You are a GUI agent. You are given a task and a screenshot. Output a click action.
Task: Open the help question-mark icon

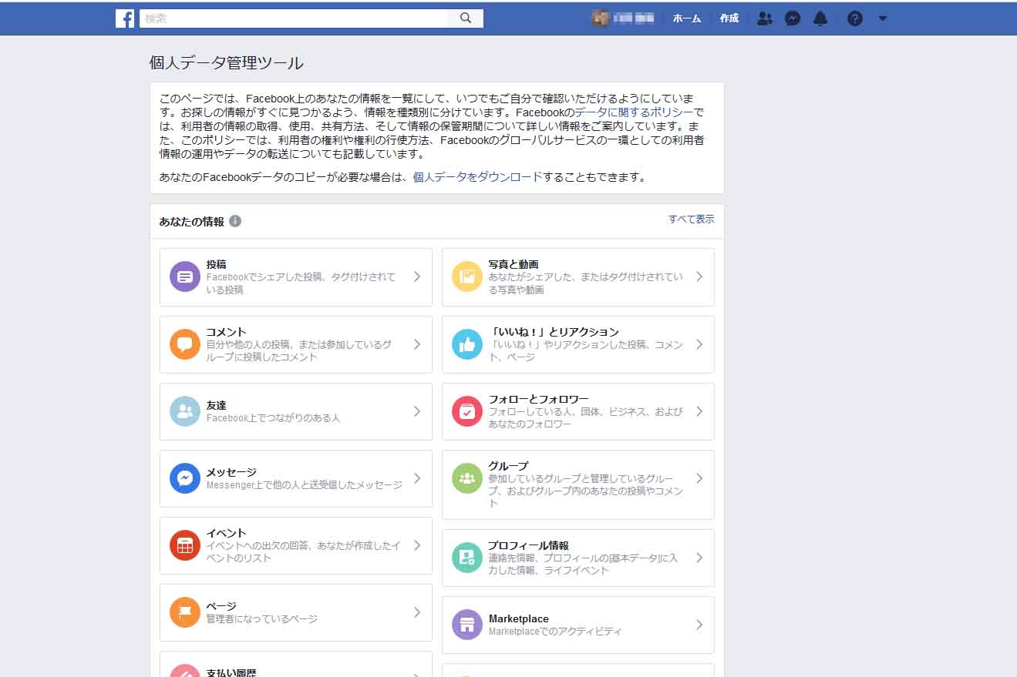pyautogui.click(x=855, y=18)
